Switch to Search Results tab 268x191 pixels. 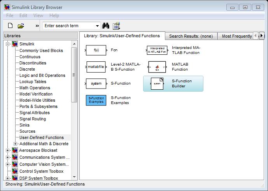(191, 36)
